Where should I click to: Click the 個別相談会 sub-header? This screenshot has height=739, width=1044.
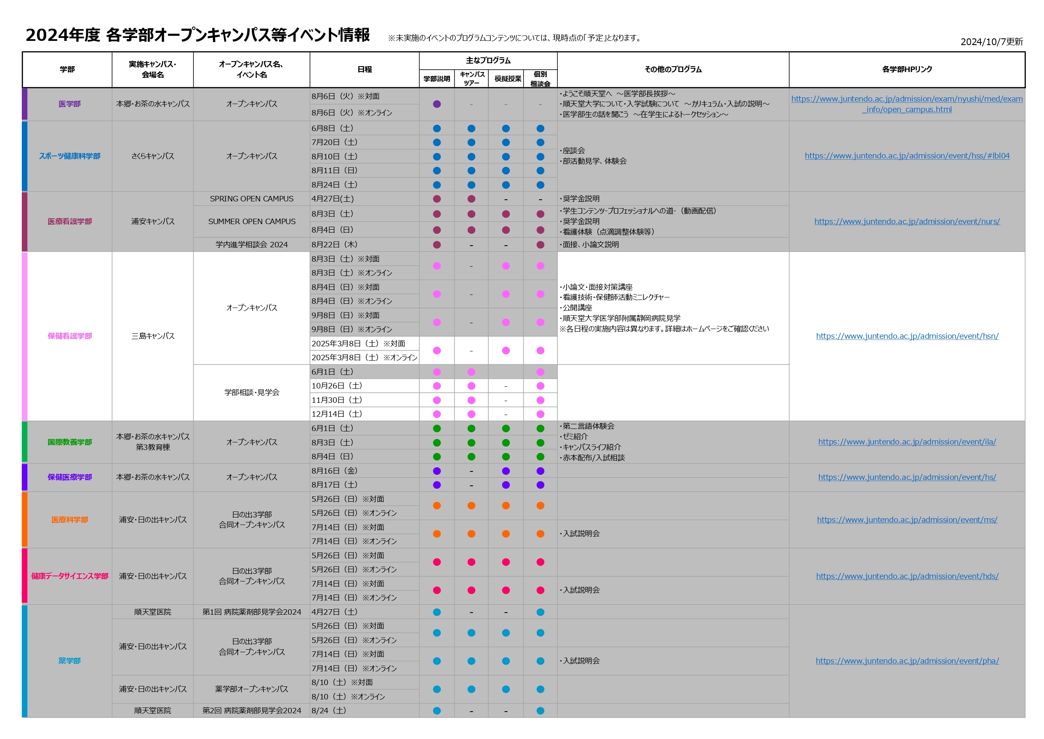[540, 79]
